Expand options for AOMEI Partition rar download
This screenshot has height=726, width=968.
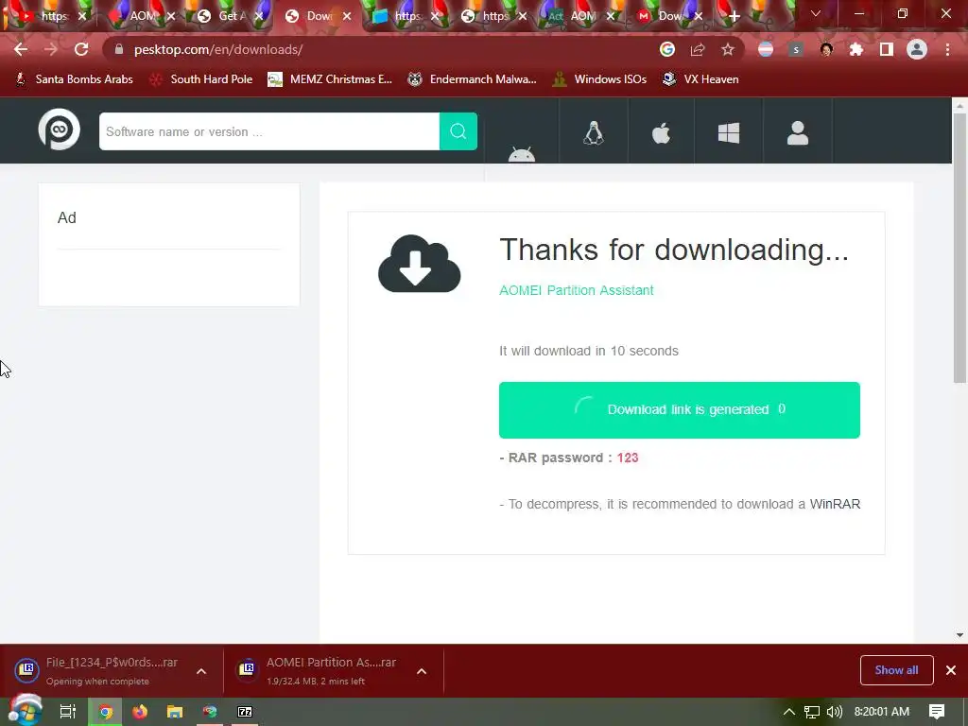[422, 671]
